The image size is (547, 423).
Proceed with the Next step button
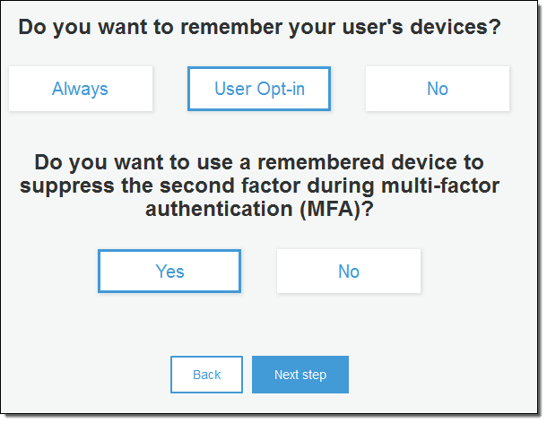pos(300,375)
